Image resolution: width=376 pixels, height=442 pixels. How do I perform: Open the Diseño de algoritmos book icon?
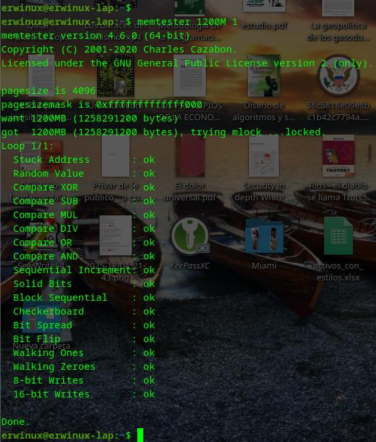[x=264, y=76]
